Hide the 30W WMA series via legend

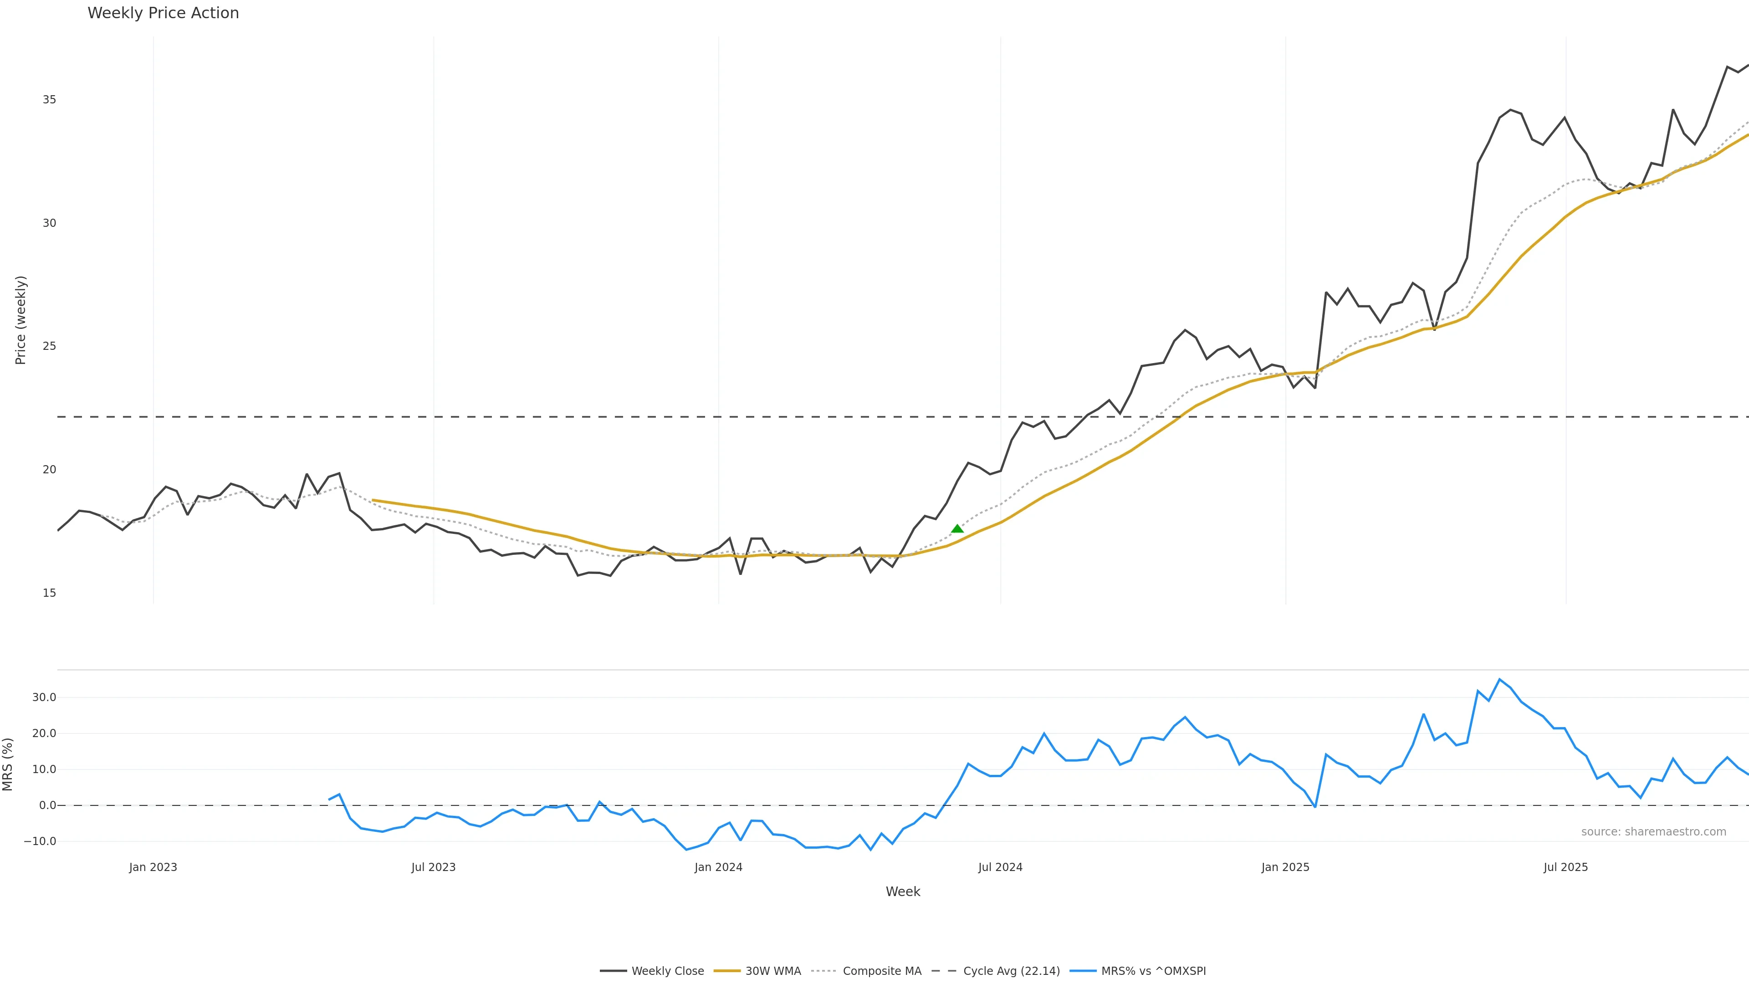click(x=772, y=971)
